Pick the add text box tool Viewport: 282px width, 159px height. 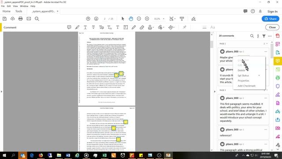126,27
